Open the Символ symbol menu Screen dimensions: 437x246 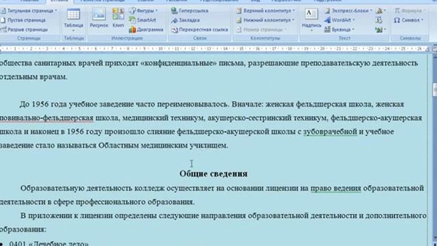coord(408,20)
